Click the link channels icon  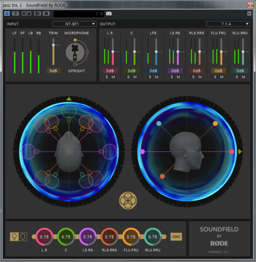click(x=176, y=236)
